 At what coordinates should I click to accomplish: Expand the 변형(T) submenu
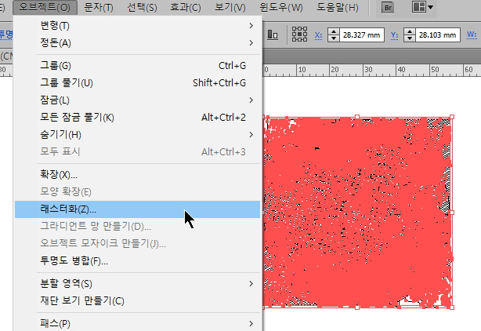point(137,25)
